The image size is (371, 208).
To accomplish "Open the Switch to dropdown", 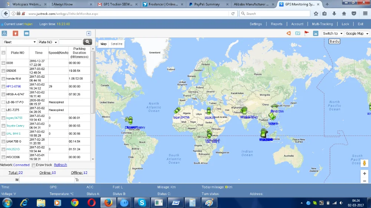I will 332,33.
